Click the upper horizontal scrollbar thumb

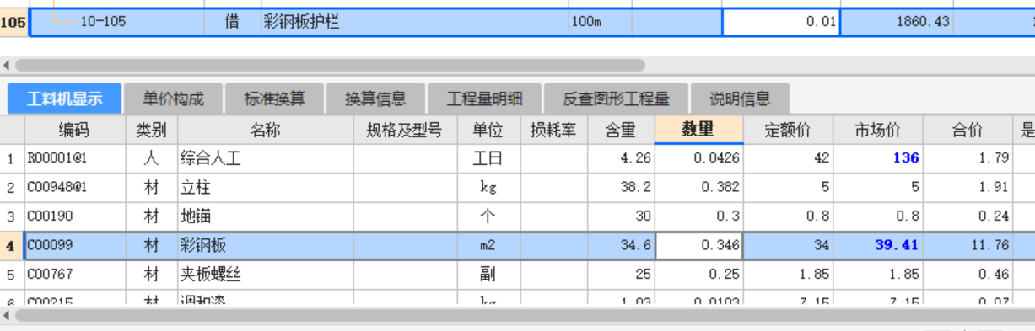[330, 65]
